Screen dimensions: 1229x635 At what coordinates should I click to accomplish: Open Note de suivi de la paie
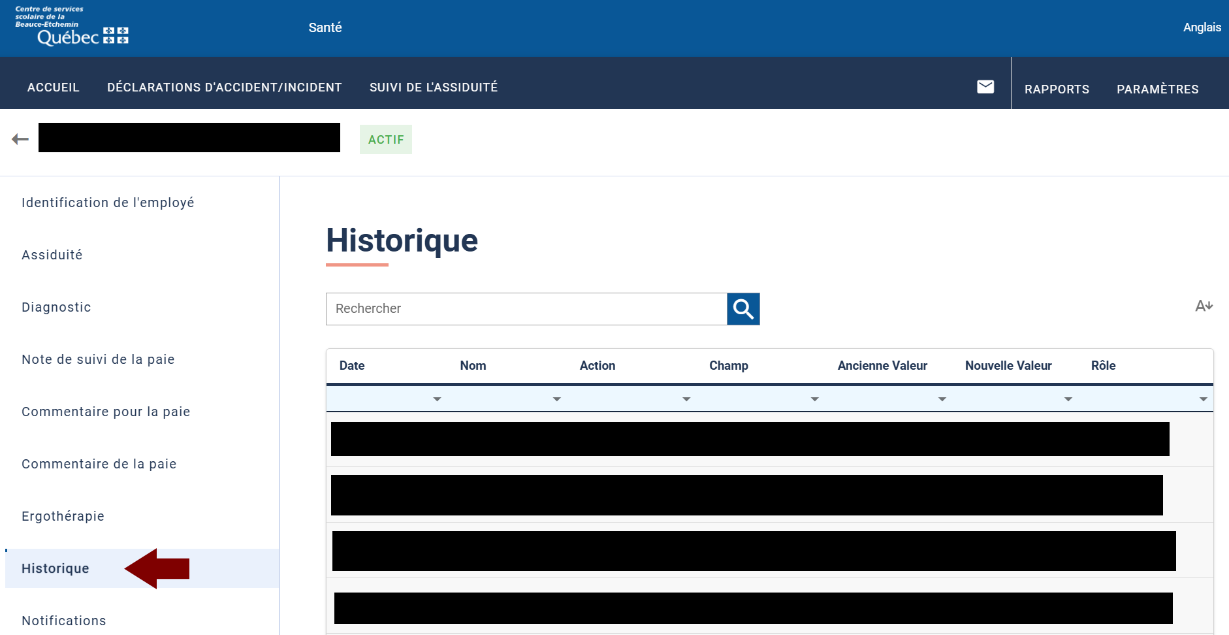pos(98,359)
